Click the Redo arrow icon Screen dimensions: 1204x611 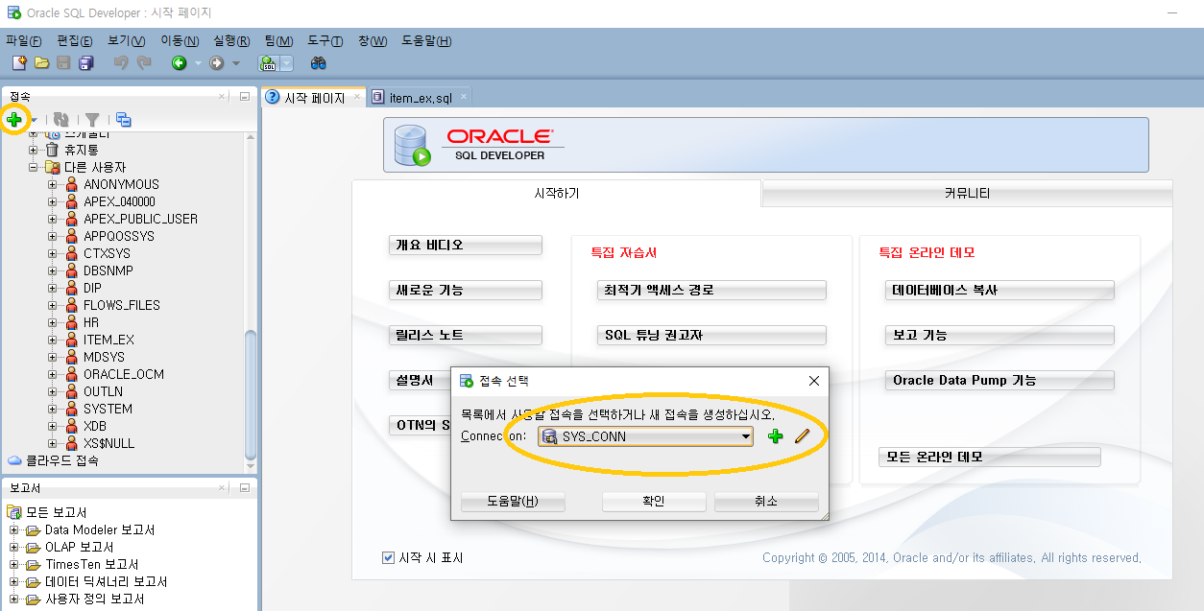pyautogui.click(x=144, y=62)
